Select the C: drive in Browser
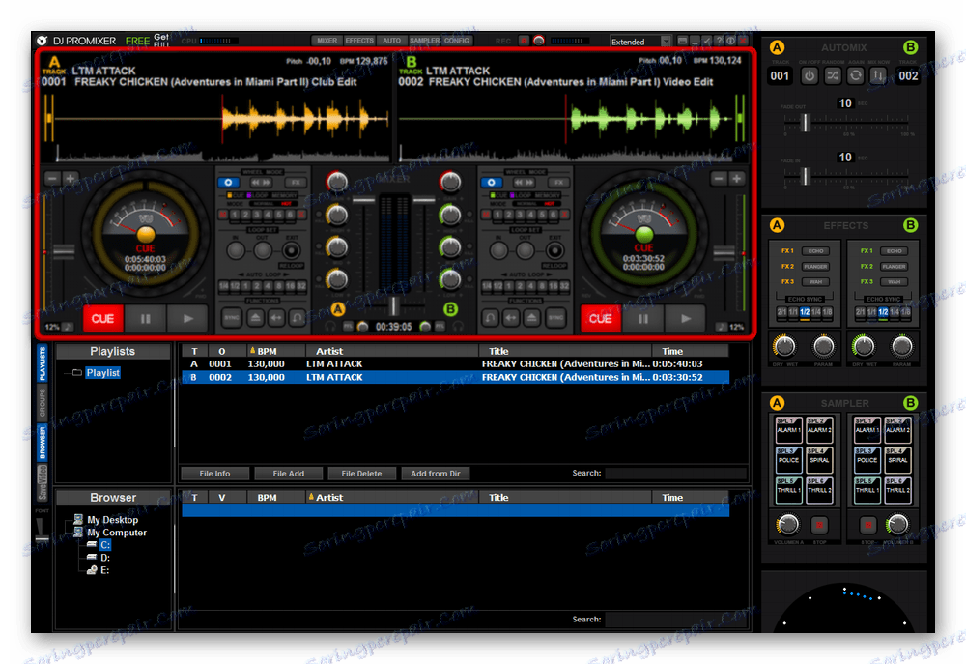The image size is (966, 664). click(x=105, y=545)
